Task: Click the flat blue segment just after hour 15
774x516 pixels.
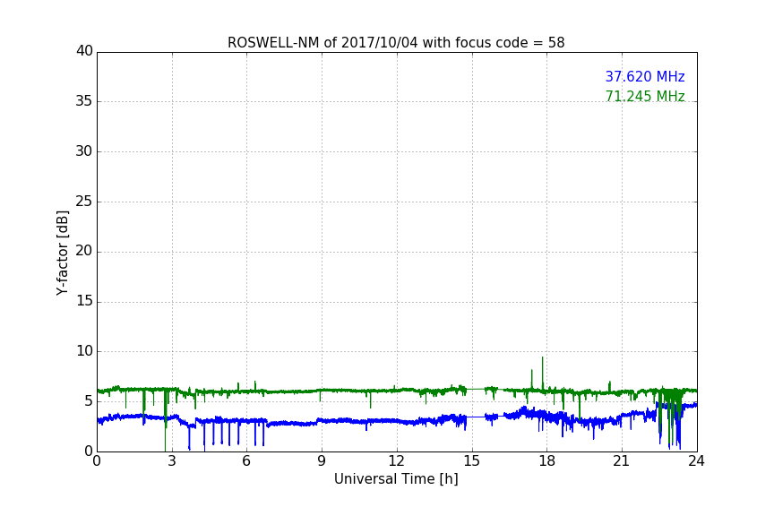Action: pyautogui.click(x=476, y=417)
